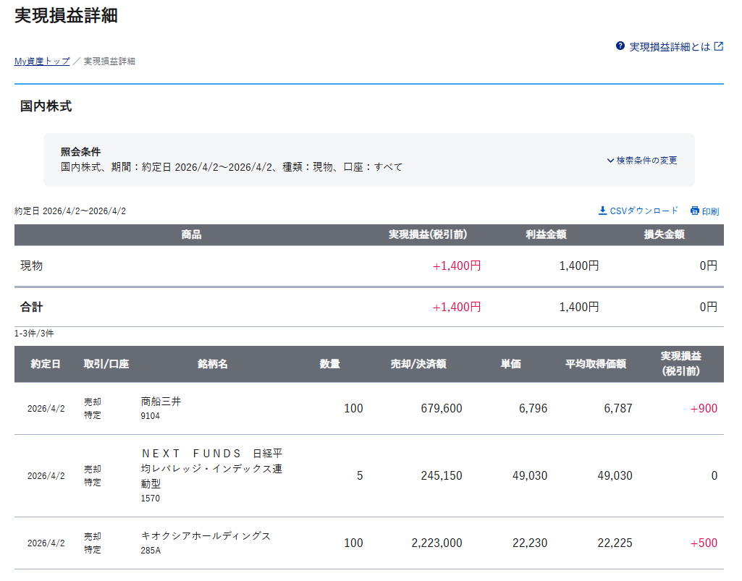Go to My資産トップ breadcrumb link
The width and height of the screenshot is (742, 581).
[42, 62]
